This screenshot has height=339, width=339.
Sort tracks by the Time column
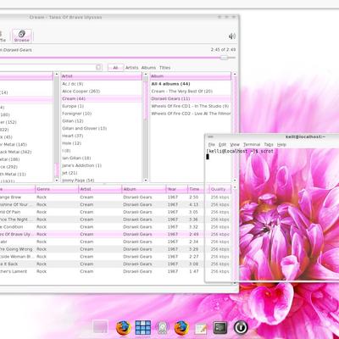[198, 189]
